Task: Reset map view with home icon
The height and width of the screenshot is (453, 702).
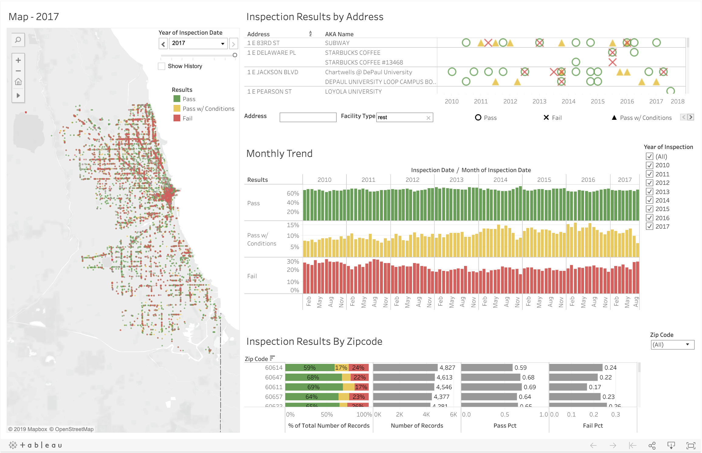Action: (x=18, y=82)
